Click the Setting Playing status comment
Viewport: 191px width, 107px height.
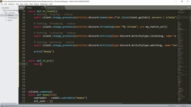[x=53, y=15]
